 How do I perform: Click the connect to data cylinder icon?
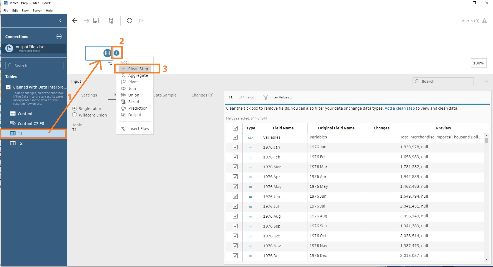point(111,21)
